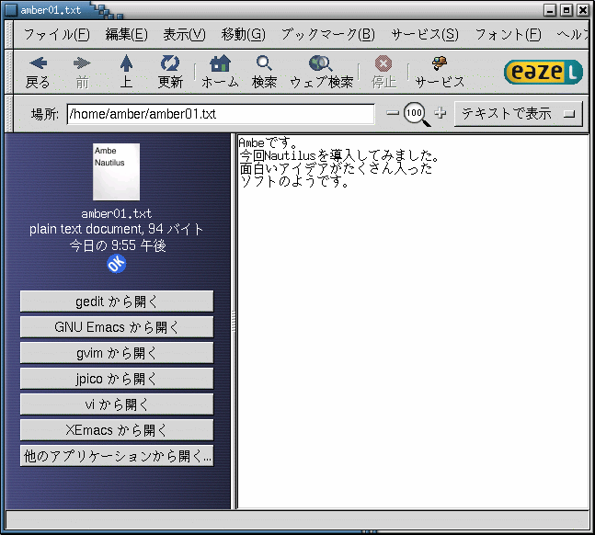Open the フォント(F) menu
The width and height of the screenshot is (595, 535).
[x=509, y=35]
